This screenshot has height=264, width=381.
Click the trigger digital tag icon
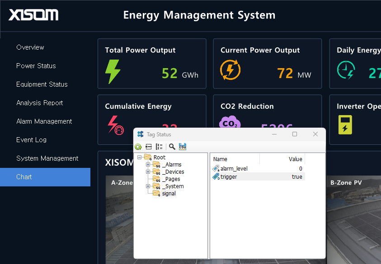[216, 176]
